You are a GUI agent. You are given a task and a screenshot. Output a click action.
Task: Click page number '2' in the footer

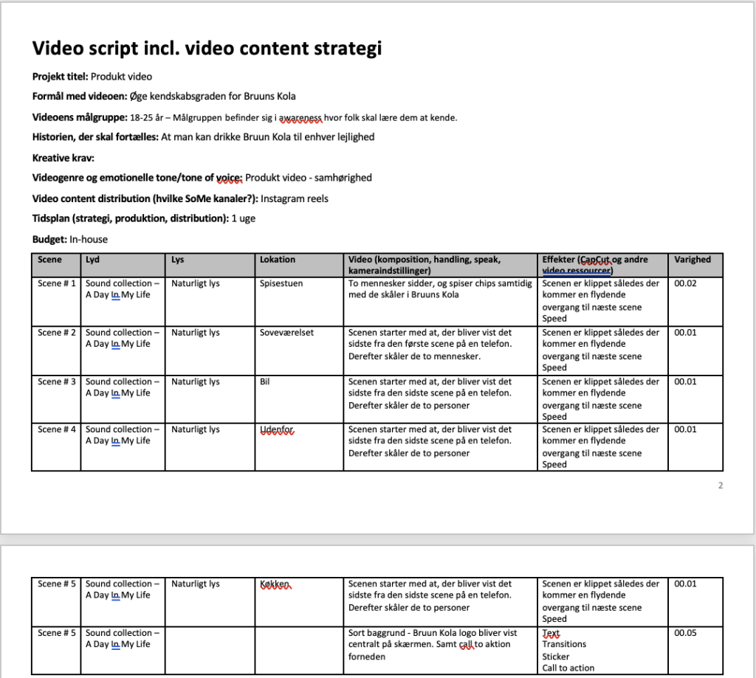[x=721, y=485]
